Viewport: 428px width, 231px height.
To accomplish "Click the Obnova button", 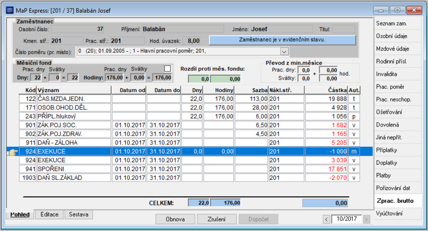I will pyautogui.click(x=175, y=219).
